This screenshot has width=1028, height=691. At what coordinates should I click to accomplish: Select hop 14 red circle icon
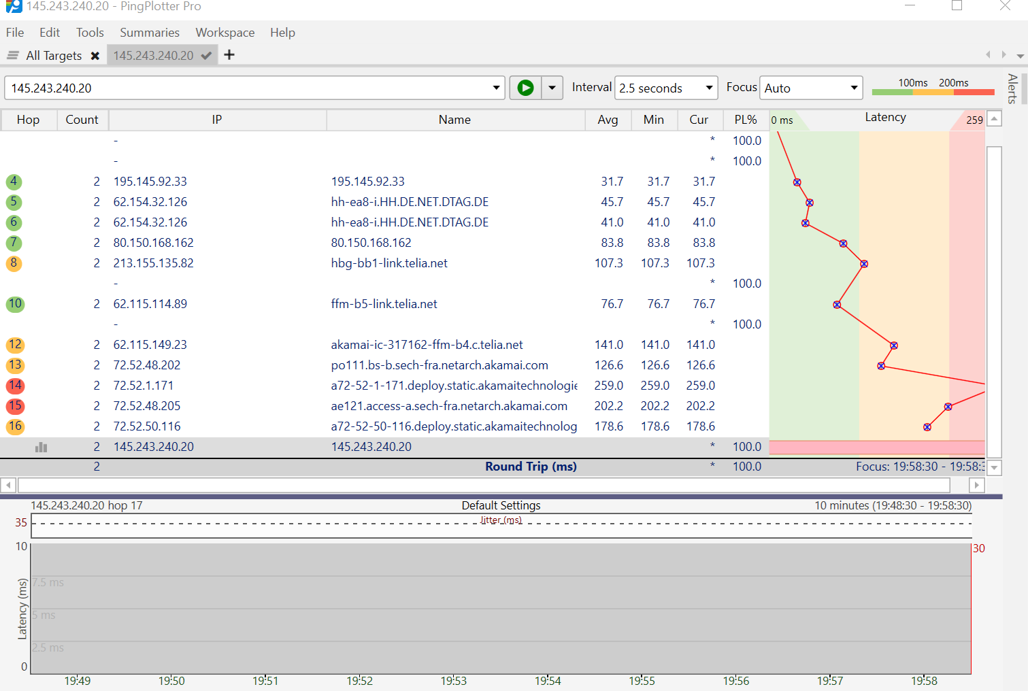15,386
